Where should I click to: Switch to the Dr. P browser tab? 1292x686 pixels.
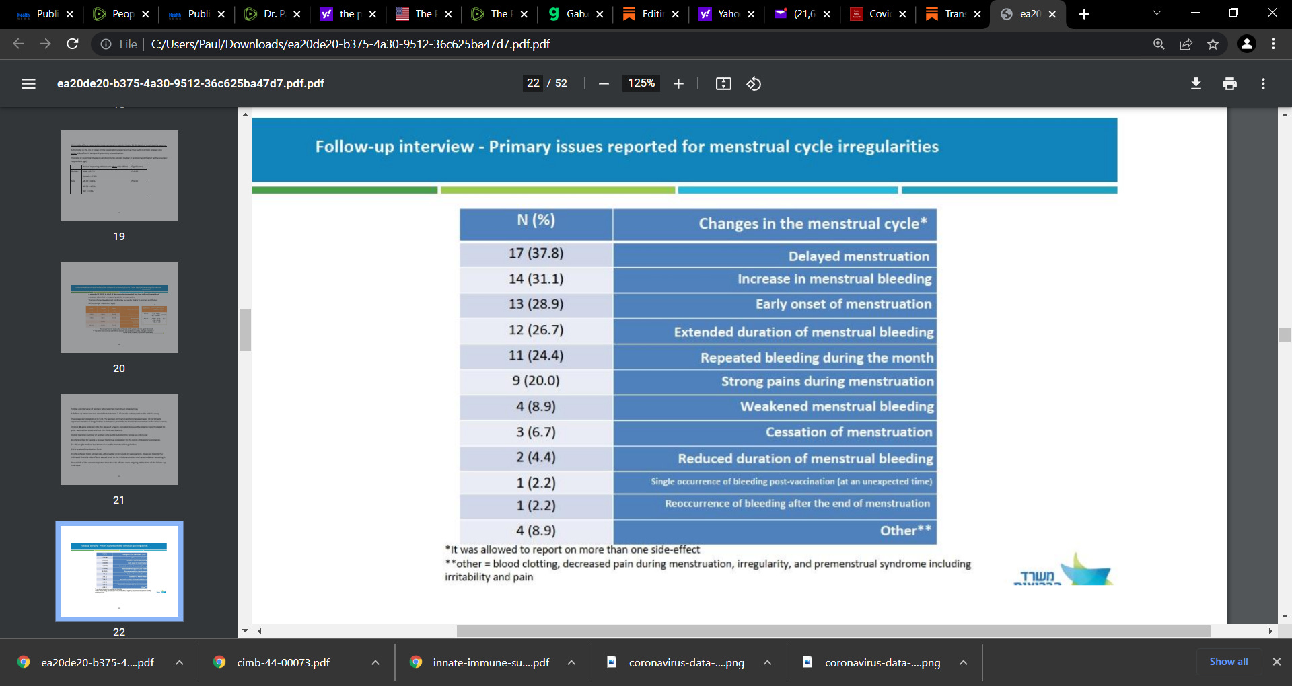[x=269, y=14]
